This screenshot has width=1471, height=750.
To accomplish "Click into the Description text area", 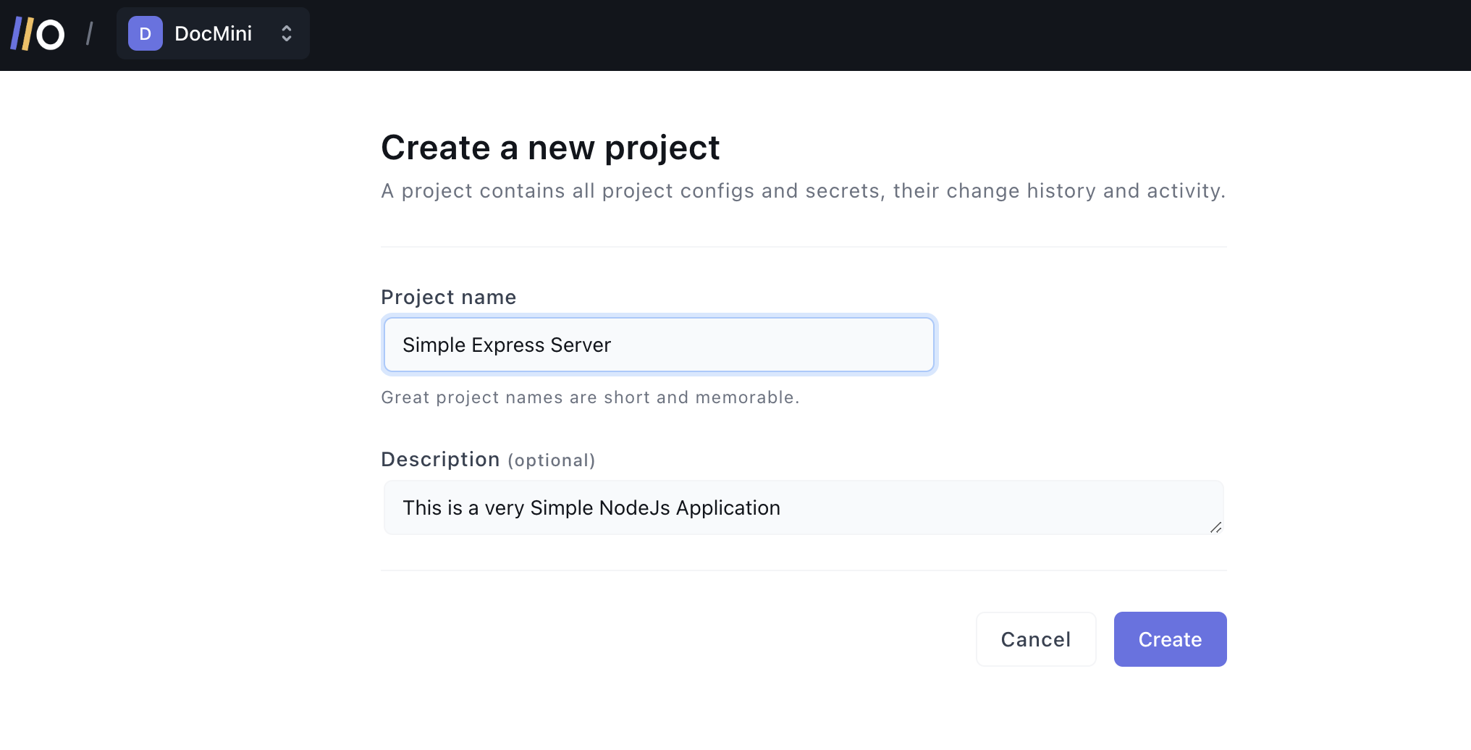I will click(796, 507).
